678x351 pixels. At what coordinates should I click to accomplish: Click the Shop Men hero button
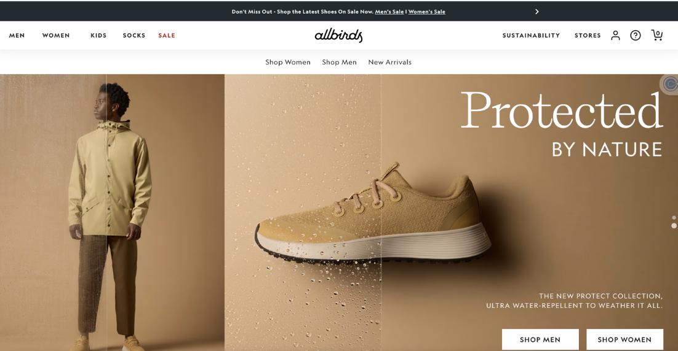540,339
